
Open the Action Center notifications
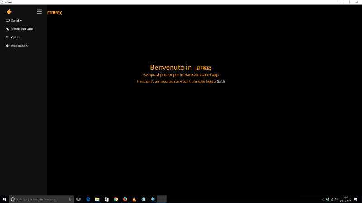pos(356,199)
